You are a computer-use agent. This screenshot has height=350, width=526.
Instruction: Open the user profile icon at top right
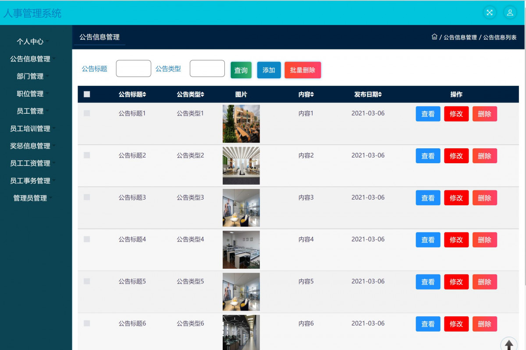510,13
